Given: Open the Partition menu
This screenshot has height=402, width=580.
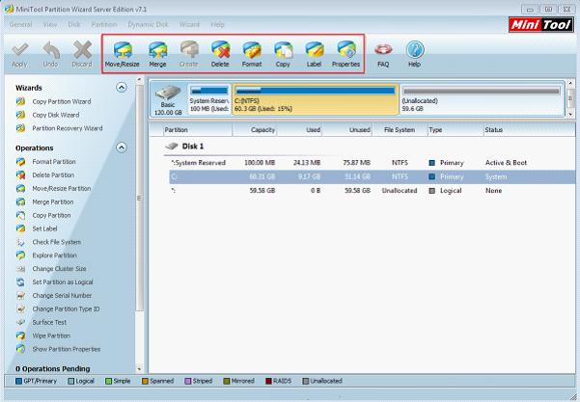Looking at the screenshot, I should (x=104, y=25).
